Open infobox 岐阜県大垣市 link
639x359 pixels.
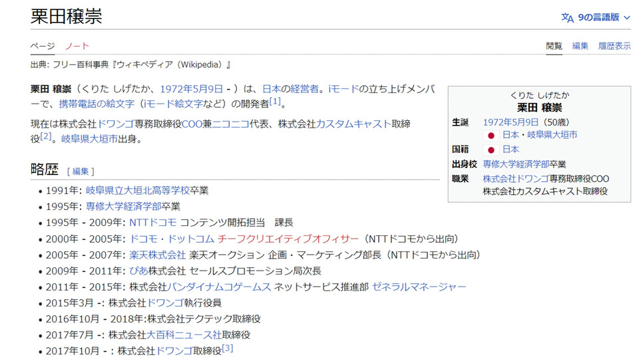[x=552, y=135]
